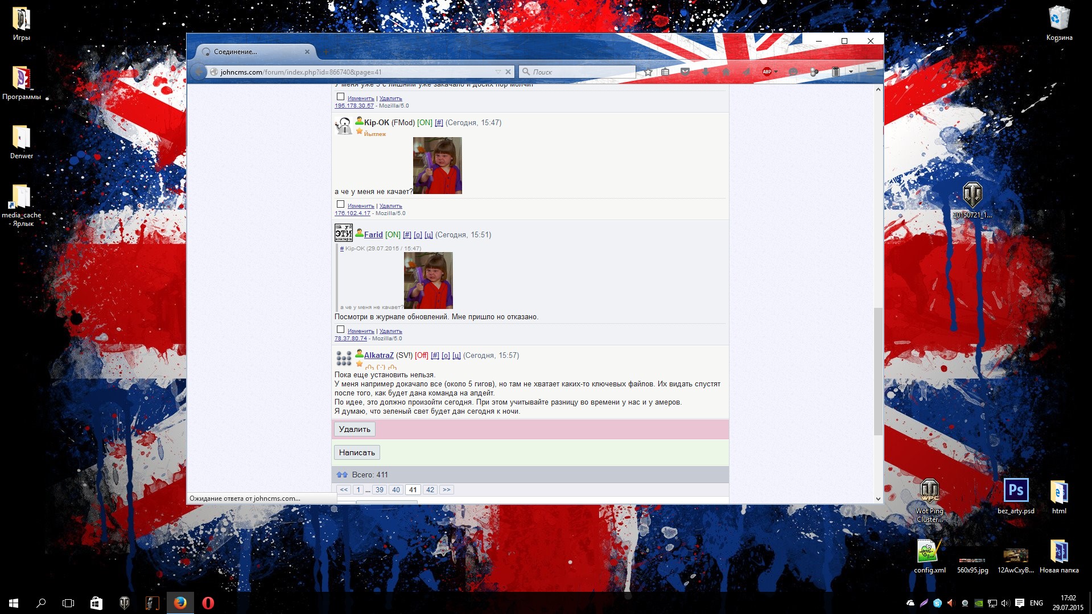Open a new tab with the plus button
This screenshot has width=1092, height=614.
(x=326, y=52)
